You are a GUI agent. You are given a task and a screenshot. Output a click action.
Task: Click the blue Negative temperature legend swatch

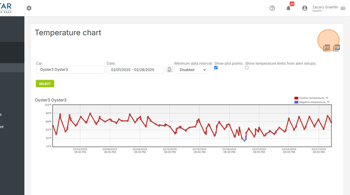296,102
